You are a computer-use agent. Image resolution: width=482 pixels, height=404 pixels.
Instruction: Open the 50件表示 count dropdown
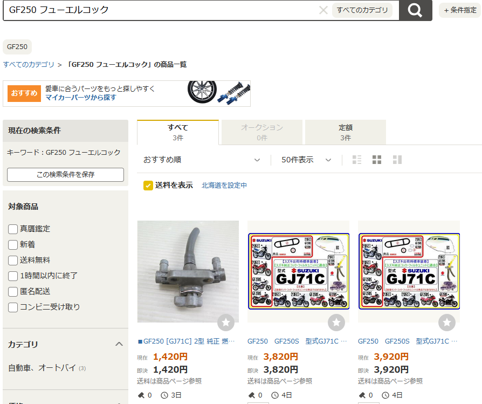click(x=306, y=160)
